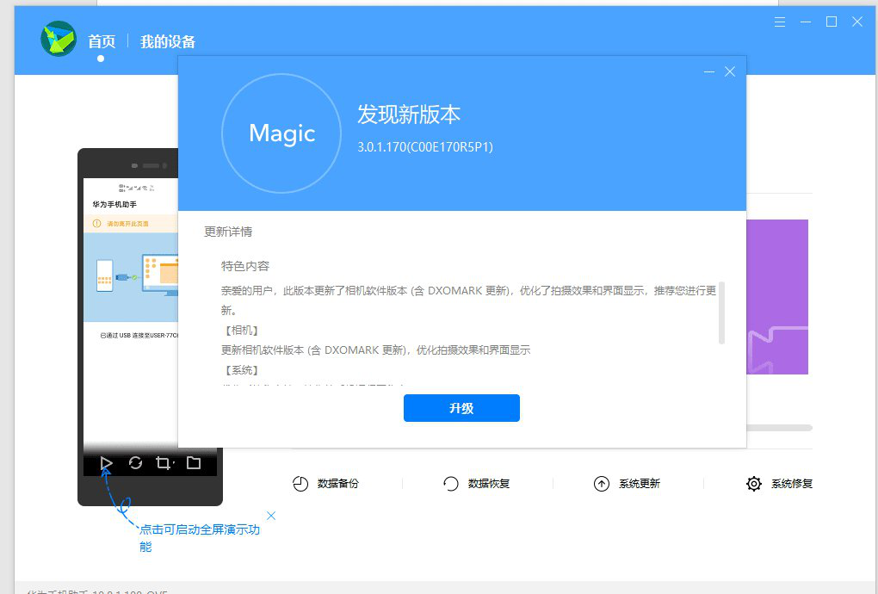Select the 数据恢复 data restore icon
878x594 pixels.
pyautogui.click(x=451, y=484)
